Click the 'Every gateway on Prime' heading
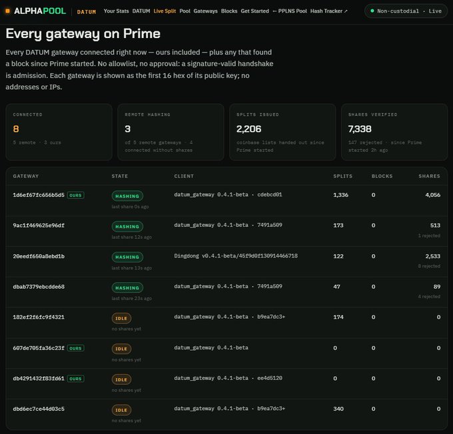This screenshot has width=453, height=434. click(83, 34)
